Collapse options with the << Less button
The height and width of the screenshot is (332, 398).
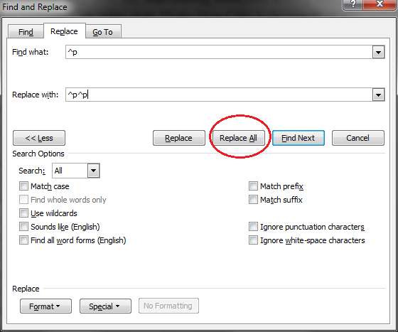coord(39,138)
